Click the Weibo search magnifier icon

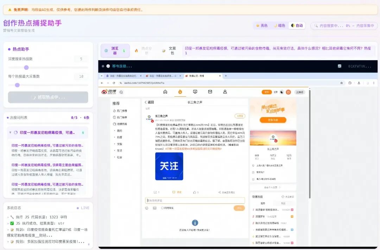(122, 91)
